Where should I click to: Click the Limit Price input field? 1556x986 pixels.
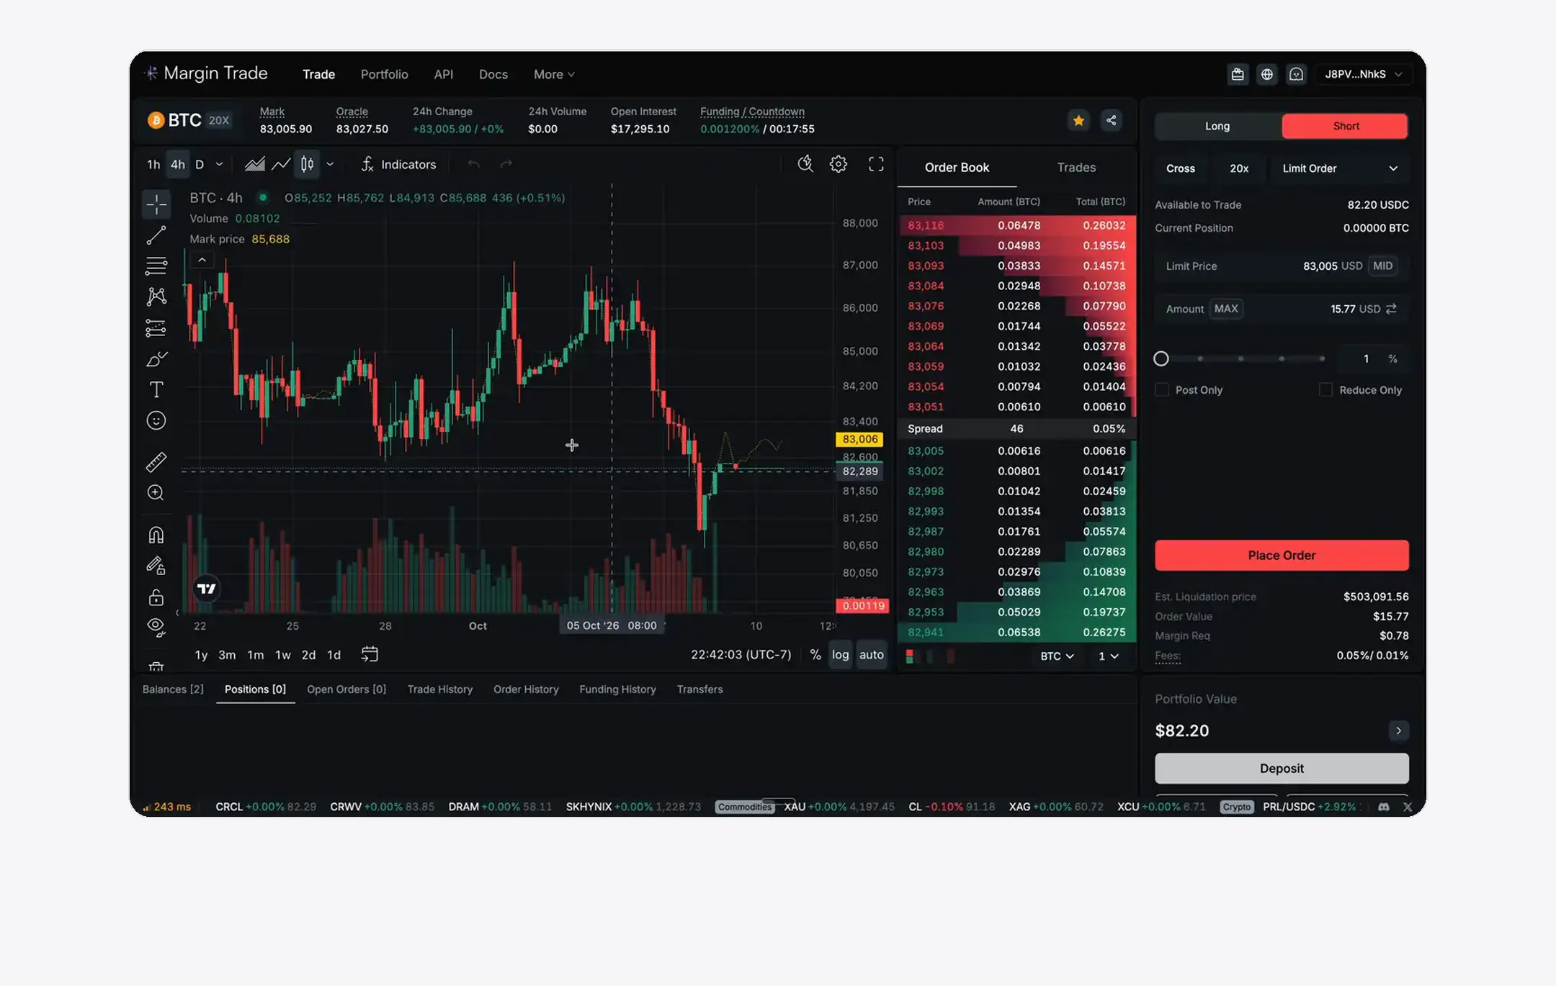coord(1282,266)
